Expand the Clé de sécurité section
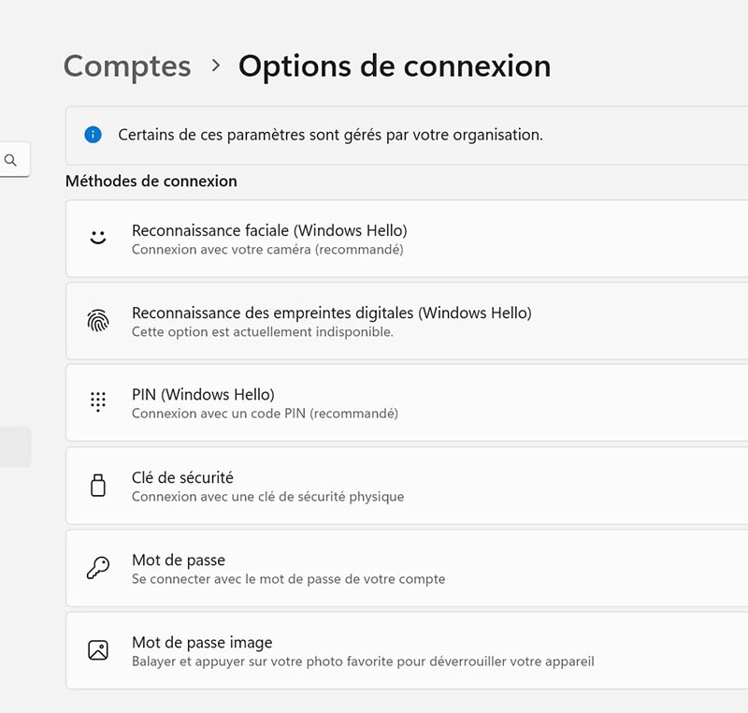 [402, 486]
